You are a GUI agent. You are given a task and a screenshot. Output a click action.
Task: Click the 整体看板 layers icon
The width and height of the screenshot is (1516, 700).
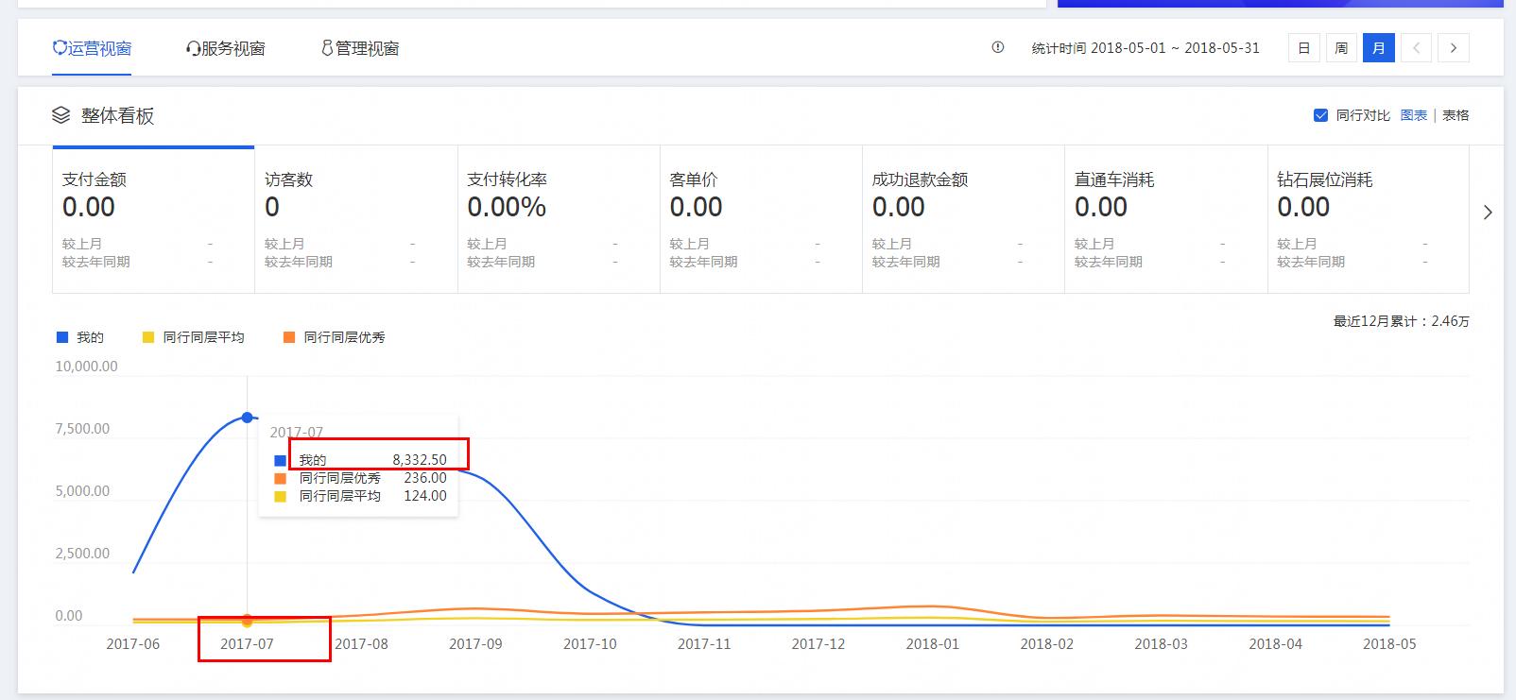(x=61, y=115)
